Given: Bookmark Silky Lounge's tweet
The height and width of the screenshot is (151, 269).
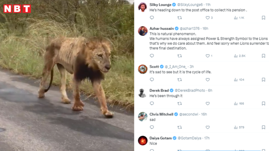Looking at the screenshot, I should [x=263, y=18].
